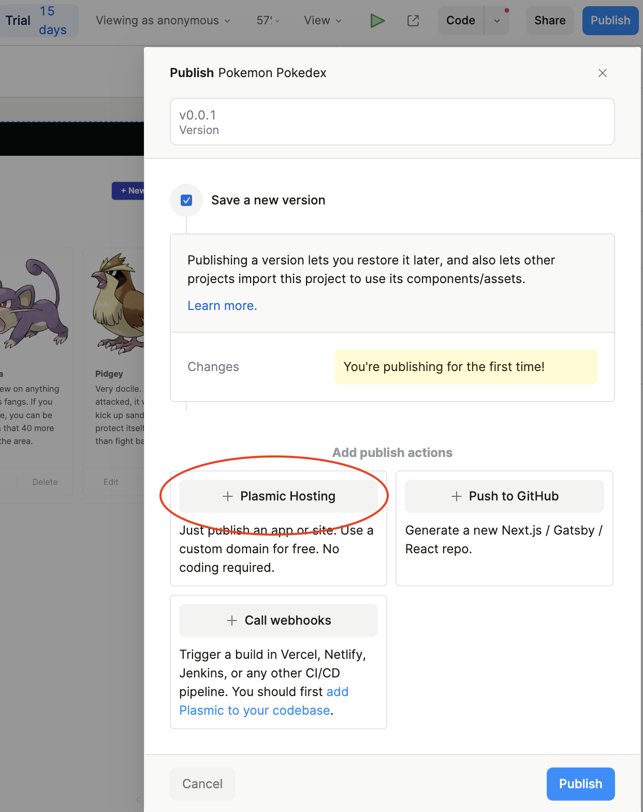Cancel the publish dialog

click(x=202, y=784)
